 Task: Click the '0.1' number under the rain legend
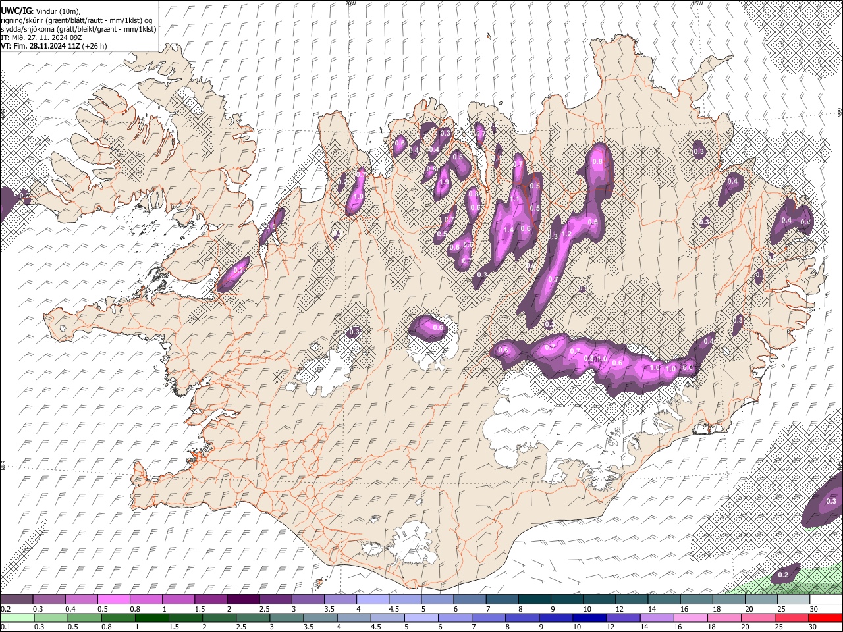tap(5, 627)
